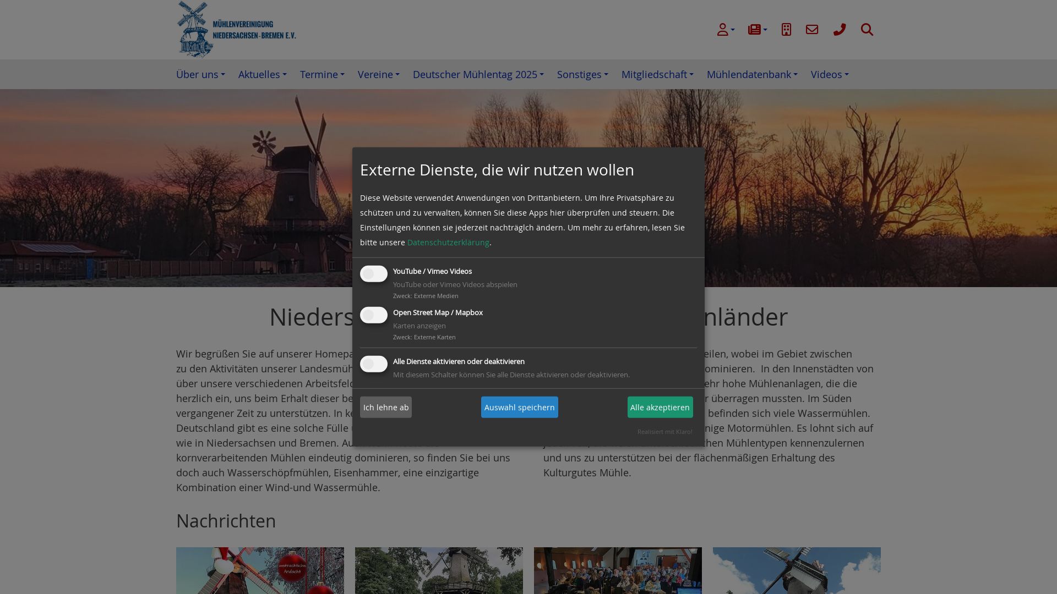Screen dimensions: 1057x594
Task: Click the Realisiert mit Klaro! link
Action: click(x=665, y=432)
